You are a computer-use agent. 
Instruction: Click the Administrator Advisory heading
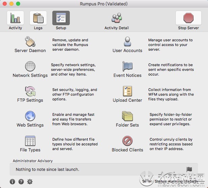click(x=33, y=161)
